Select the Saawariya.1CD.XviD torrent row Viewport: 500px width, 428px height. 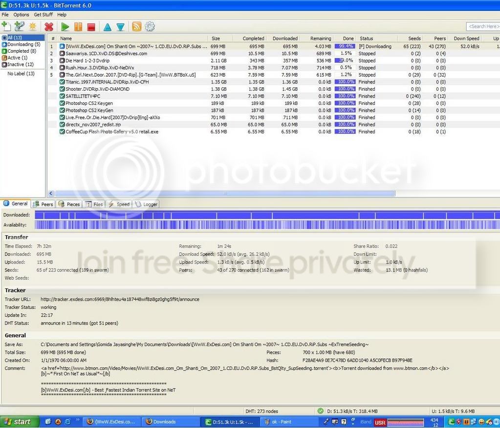tap(274, 54)
